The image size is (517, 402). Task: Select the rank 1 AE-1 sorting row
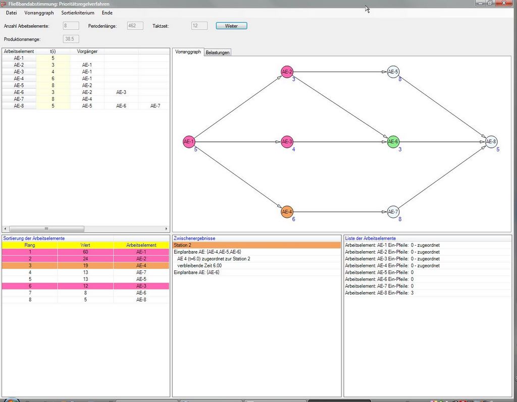pyautogui.click(x=85, y=252)
